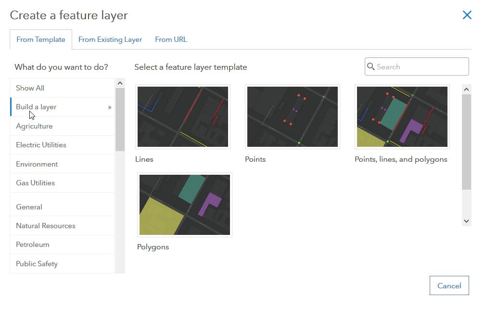Click the Polygons template label
485x310 pixels.
[153, 247]
